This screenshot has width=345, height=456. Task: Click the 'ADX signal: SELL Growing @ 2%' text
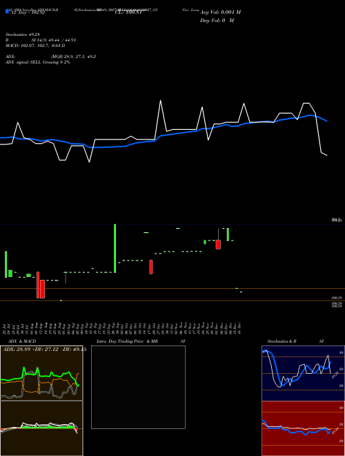tap(38, 62)
